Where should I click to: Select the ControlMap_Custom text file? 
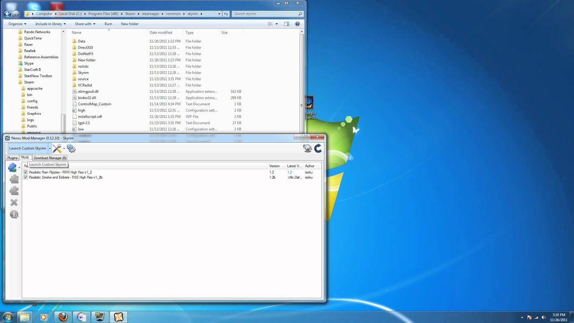point(94,104)
